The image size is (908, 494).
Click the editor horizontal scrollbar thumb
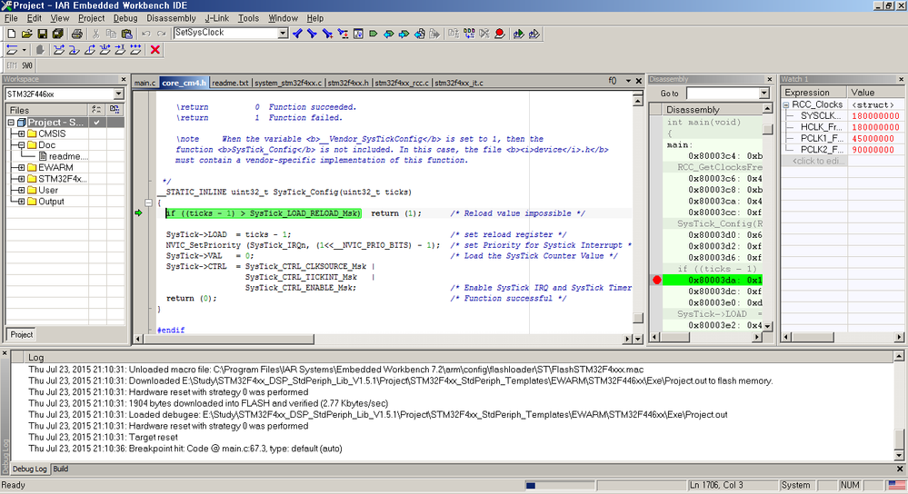click(229, 339)
